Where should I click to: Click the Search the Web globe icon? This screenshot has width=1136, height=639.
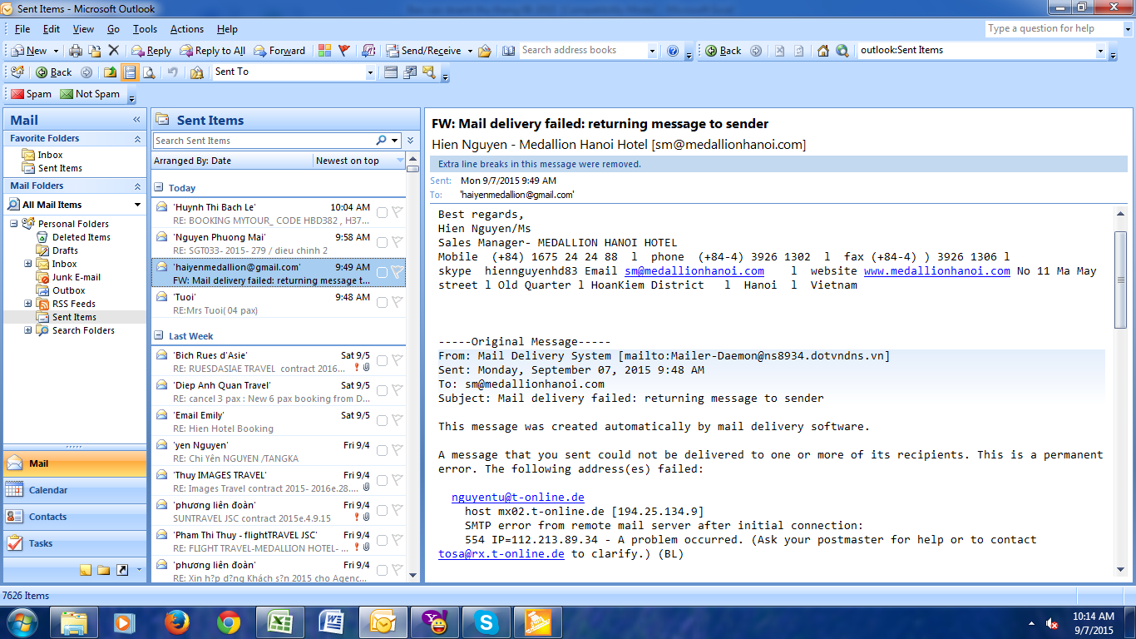tap(842, 51)
